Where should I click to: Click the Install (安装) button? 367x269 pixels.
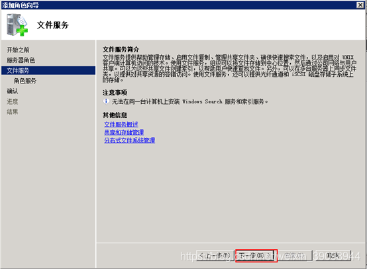(295, 256)
